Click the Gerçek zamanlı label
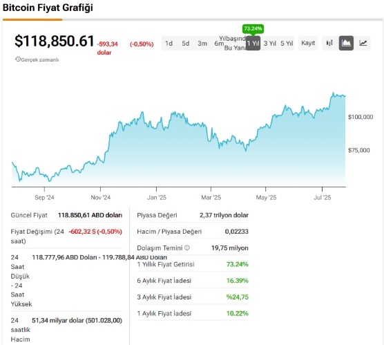The height and width of the screenshot is (345, 384). point(40,59)
